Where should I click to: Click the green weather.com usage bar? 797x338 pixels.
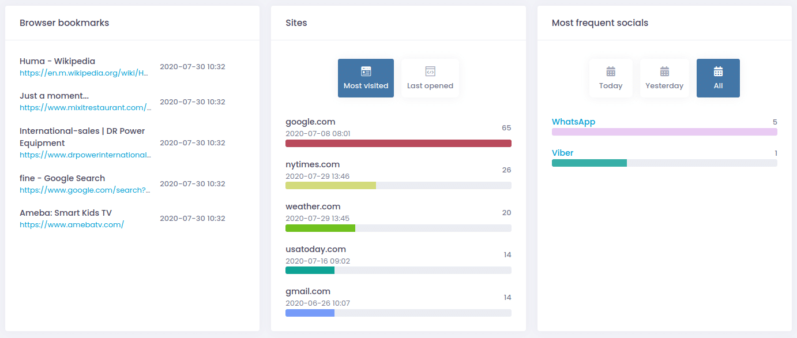[x=320, y=228]
